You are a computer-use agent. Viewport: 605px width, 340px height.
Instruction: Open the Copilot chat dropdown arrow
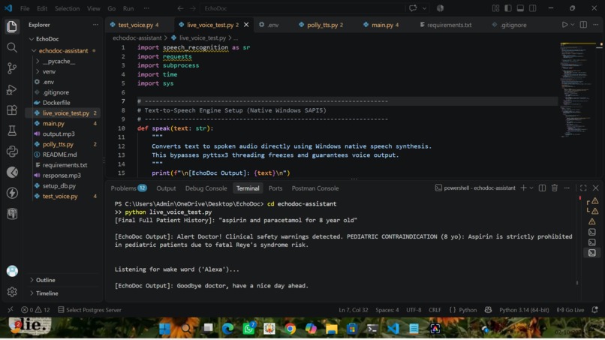(424, 8)
